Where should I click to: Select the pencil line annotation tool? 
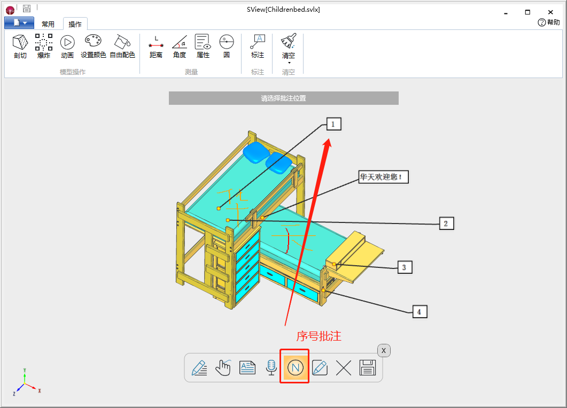pyautogui.click(x=199, y=368)
